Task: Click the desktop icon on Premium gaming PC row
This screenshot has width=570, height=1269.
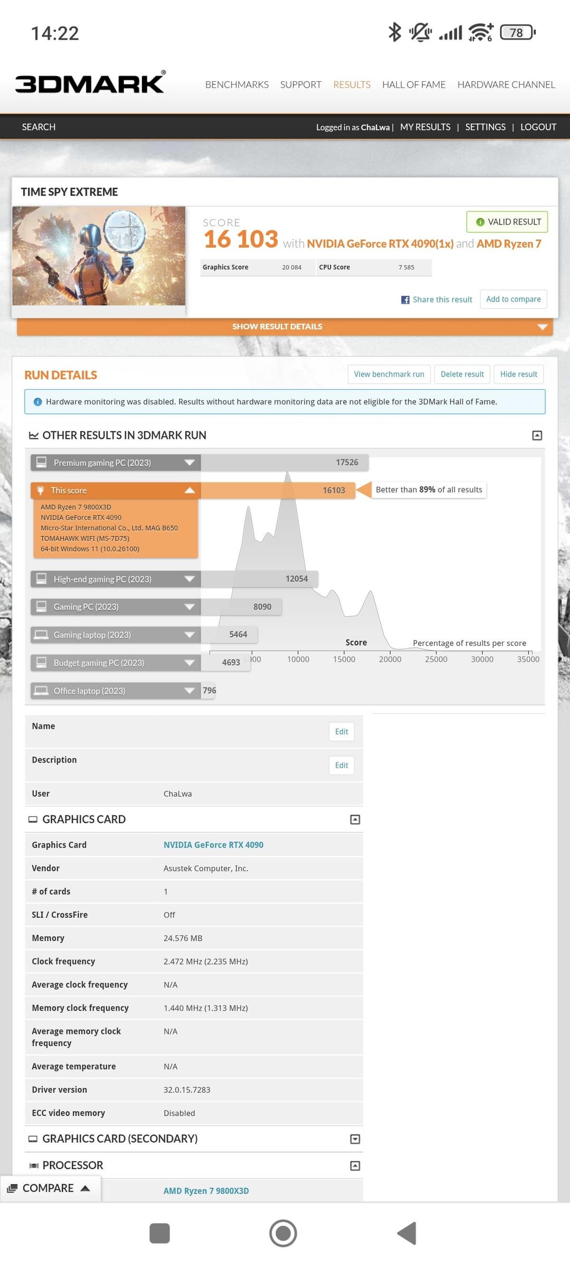Action: pyautogui.click(x=41, y=462)
